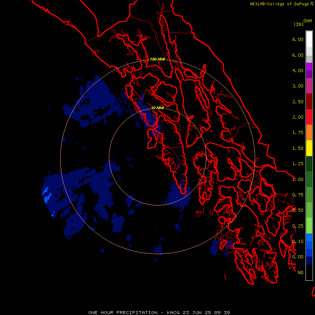The height and width of the screenshot is (315, 315).
Task: Click the 1.50 legend value
Action: pyautogui.click(x=298, y=148)
